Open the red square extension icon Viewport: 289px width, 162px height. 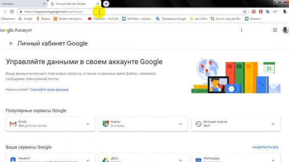[254, 12]
